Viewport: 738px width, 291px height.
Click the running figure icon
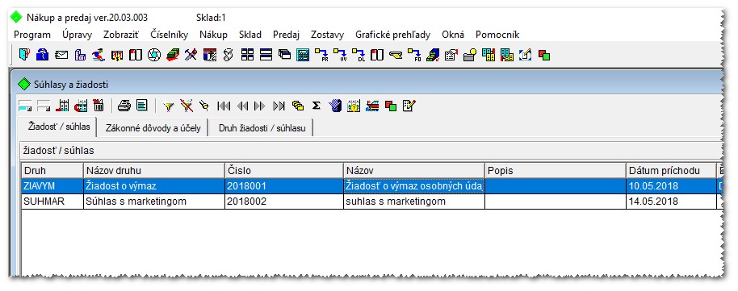(x=99, y=55)
